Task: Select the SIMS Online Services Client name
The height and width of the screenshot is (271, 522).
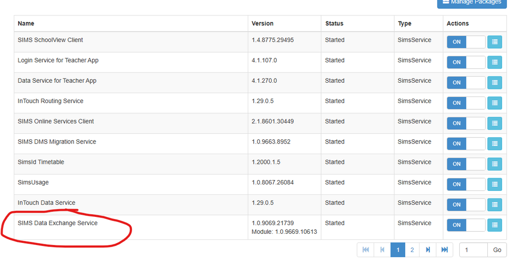Action: (x=56, y=121)
